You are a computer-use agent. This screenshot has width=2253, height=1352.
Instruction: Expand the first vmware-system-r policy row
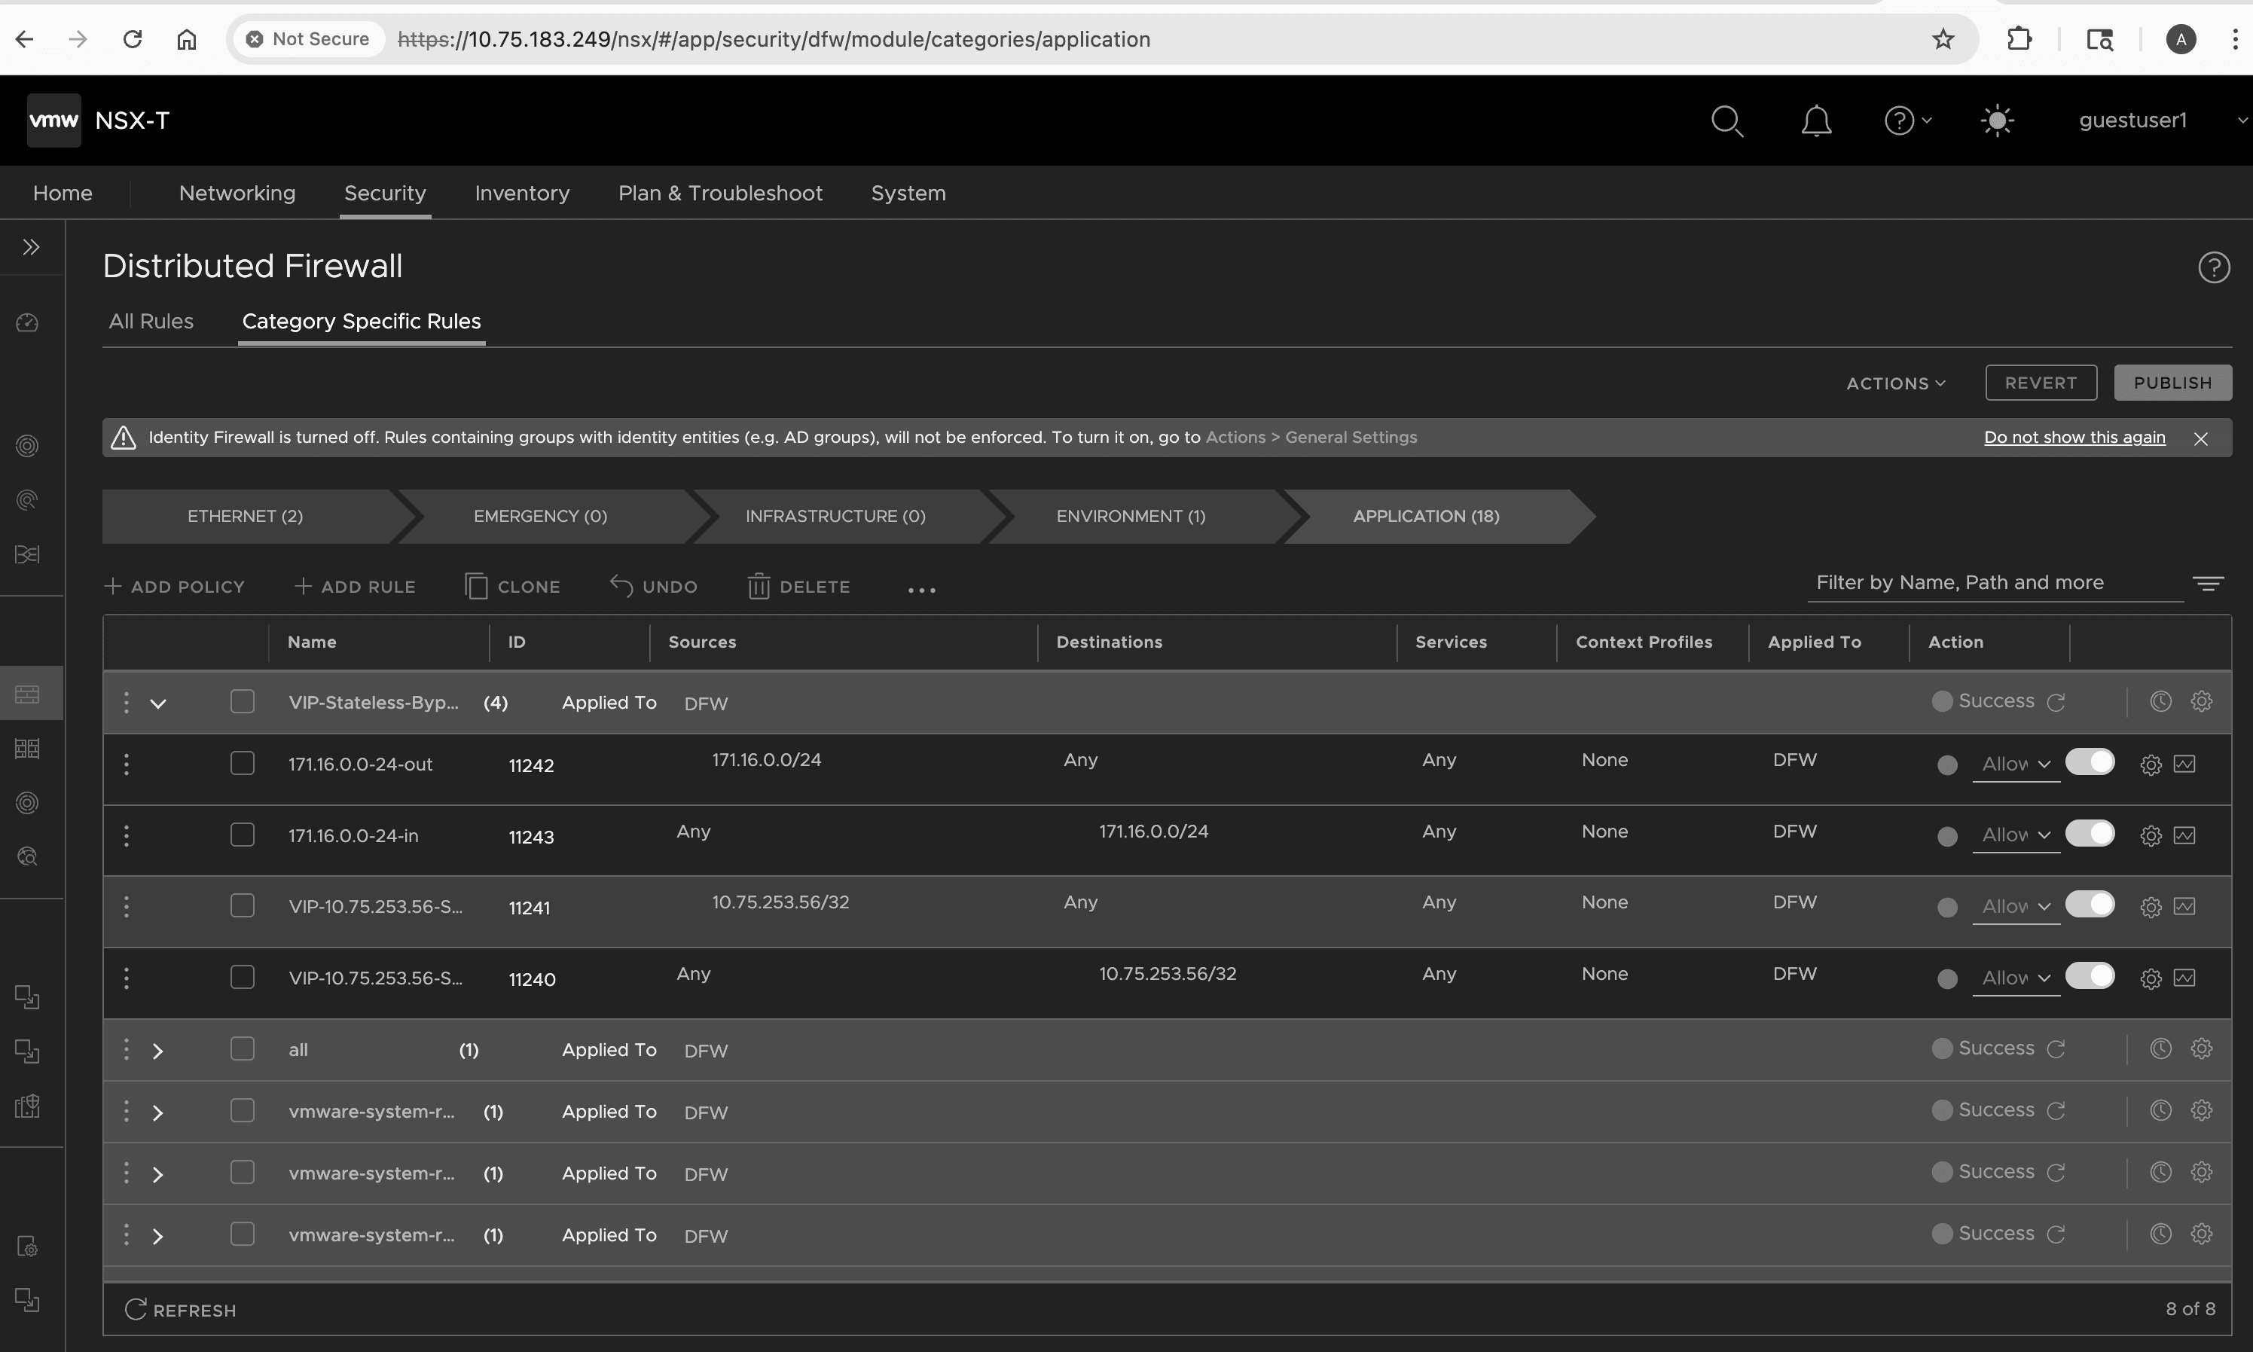[x=157, y=1112]
